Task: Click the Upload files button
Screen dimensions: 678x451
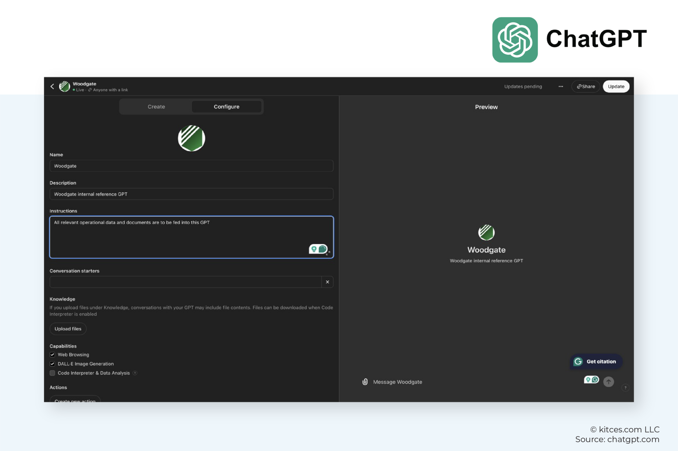Action: coord(68,329)
